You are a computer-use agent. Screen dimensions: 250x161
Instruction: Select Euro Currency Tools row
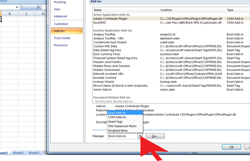[x=171, y=54]
